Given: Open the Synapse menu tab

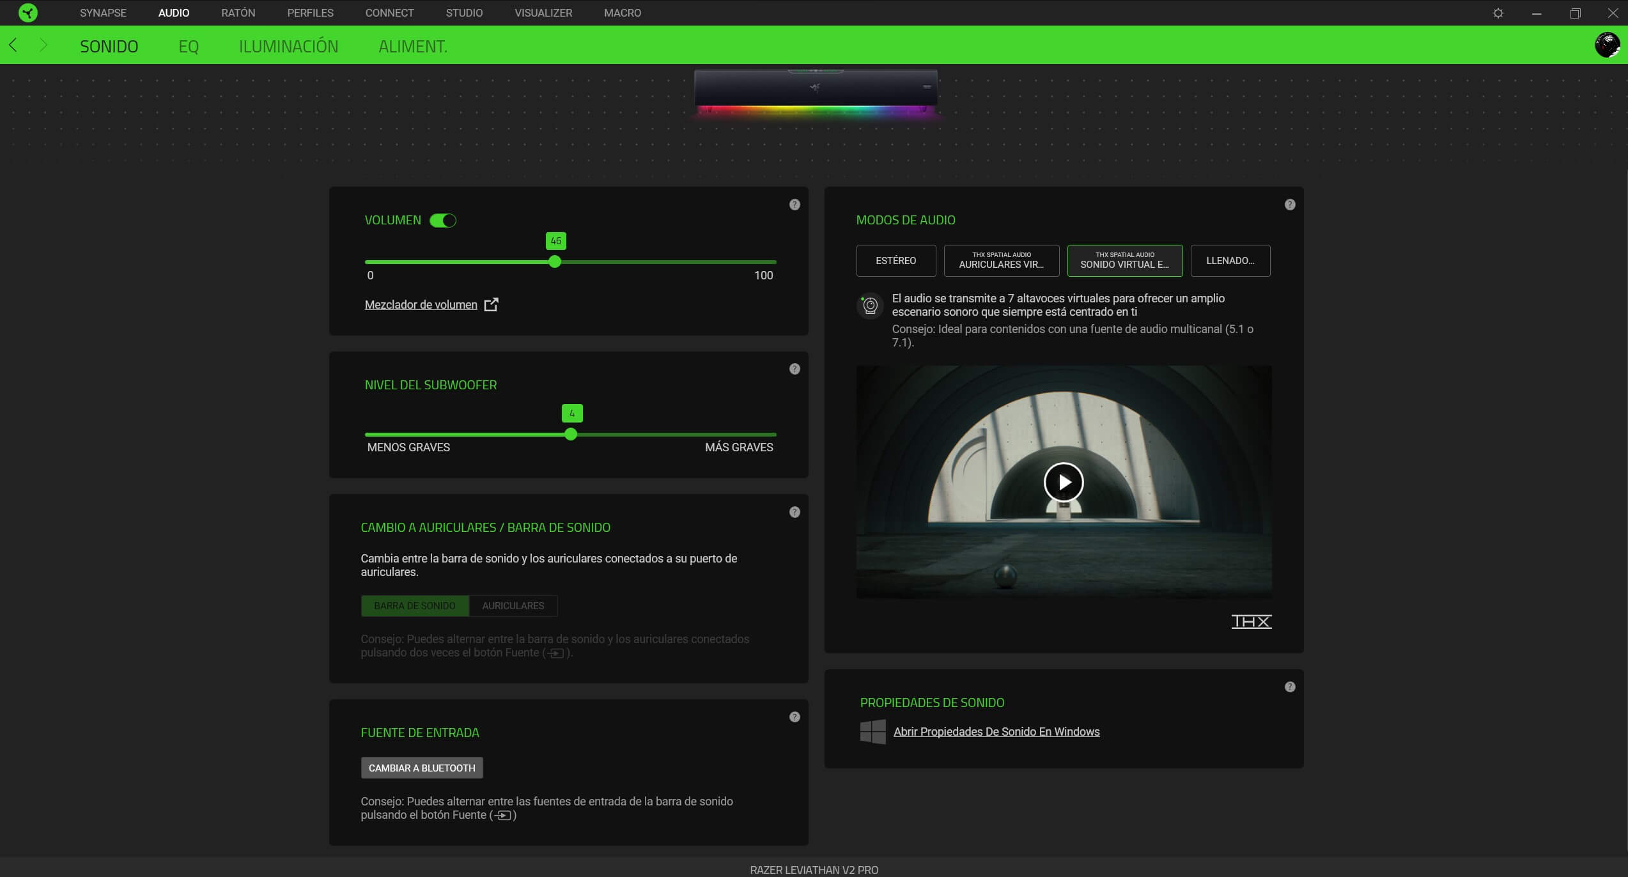Looking at the screenshot, I should pos(103,13).
